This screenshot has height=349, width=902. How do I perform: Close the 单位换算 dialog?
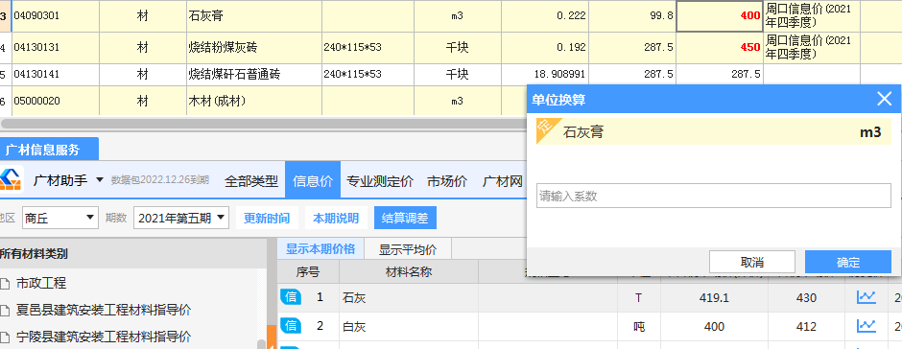pos(884,100)
